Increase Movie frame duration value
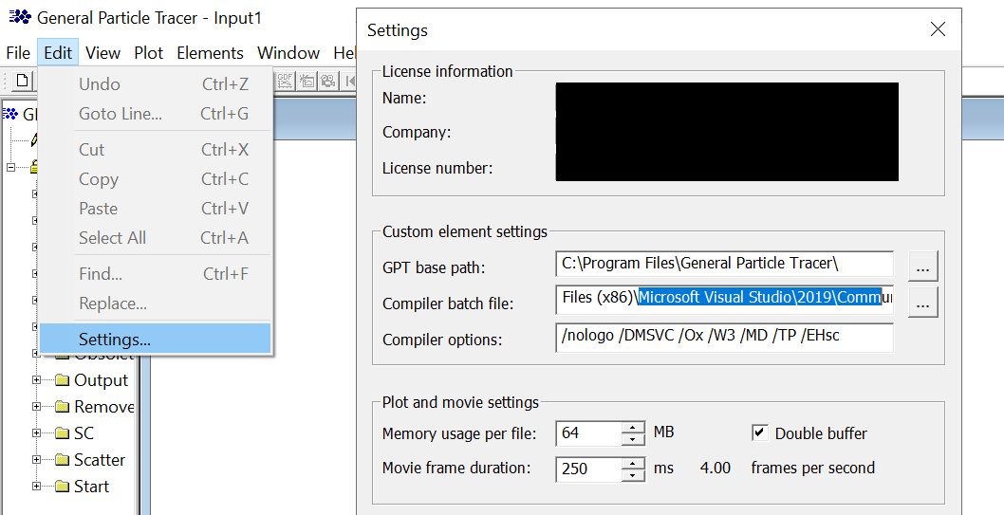The width and height of the screenshot is (1004, 515). pos(633,463)
